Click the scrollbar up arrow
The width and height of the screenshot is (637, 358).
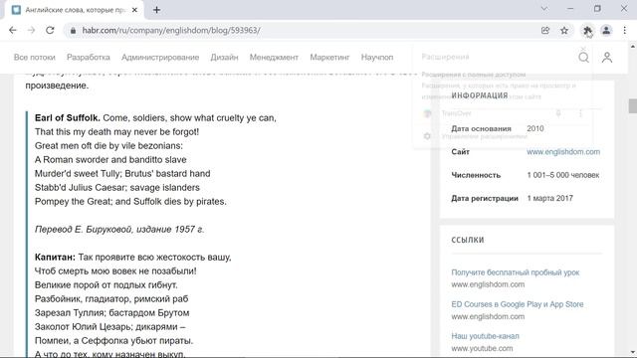coord(633,47)
